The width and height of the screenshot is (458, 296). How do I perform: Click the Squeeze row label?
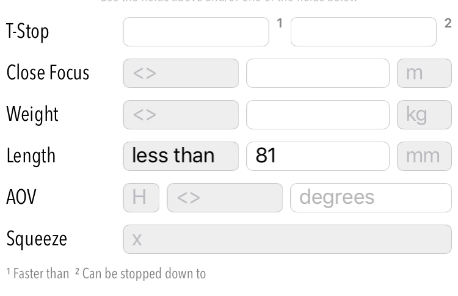click(x=37, y=239)
